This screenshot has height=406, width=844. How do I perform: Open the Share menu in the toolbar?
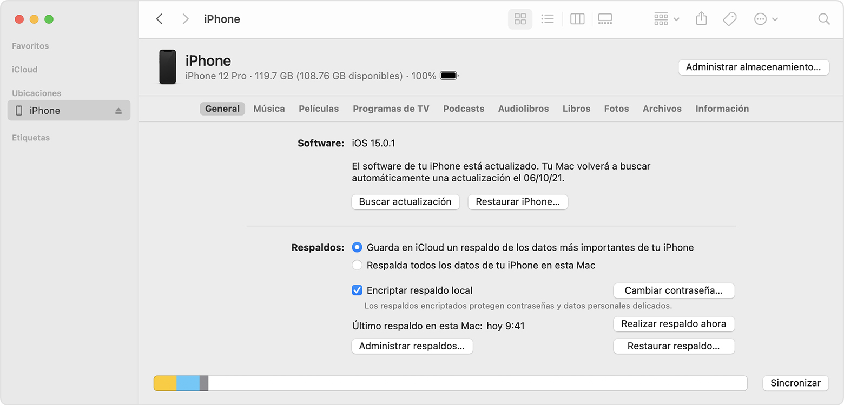pyautogui.click(x=701, y=18)
